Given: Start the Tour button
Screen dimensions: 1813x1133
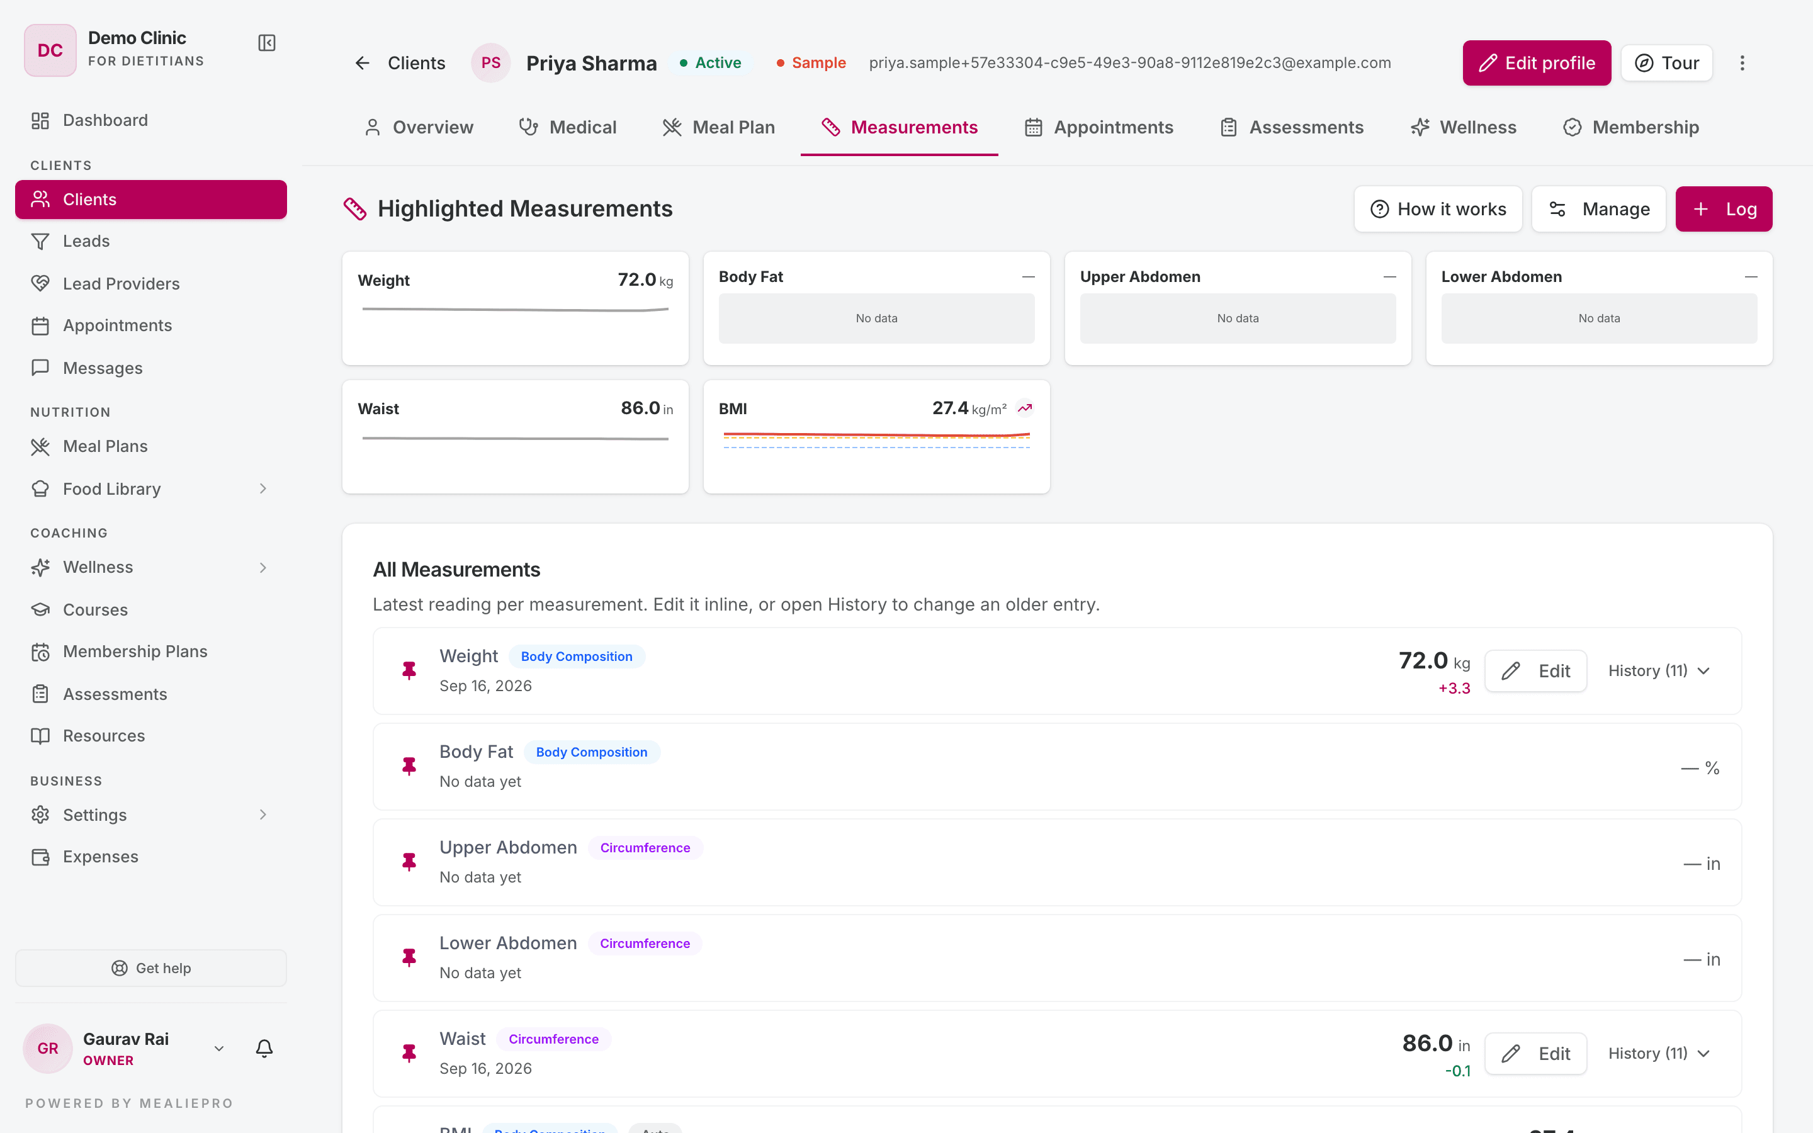Looking at the screenshot, I should click(x=1667, y=63).
